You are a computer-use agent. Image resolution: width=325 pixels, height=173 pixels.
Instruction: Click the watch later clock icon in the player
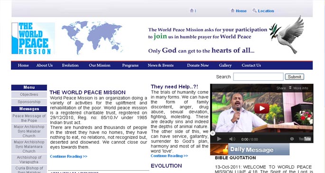pos(292,139)
